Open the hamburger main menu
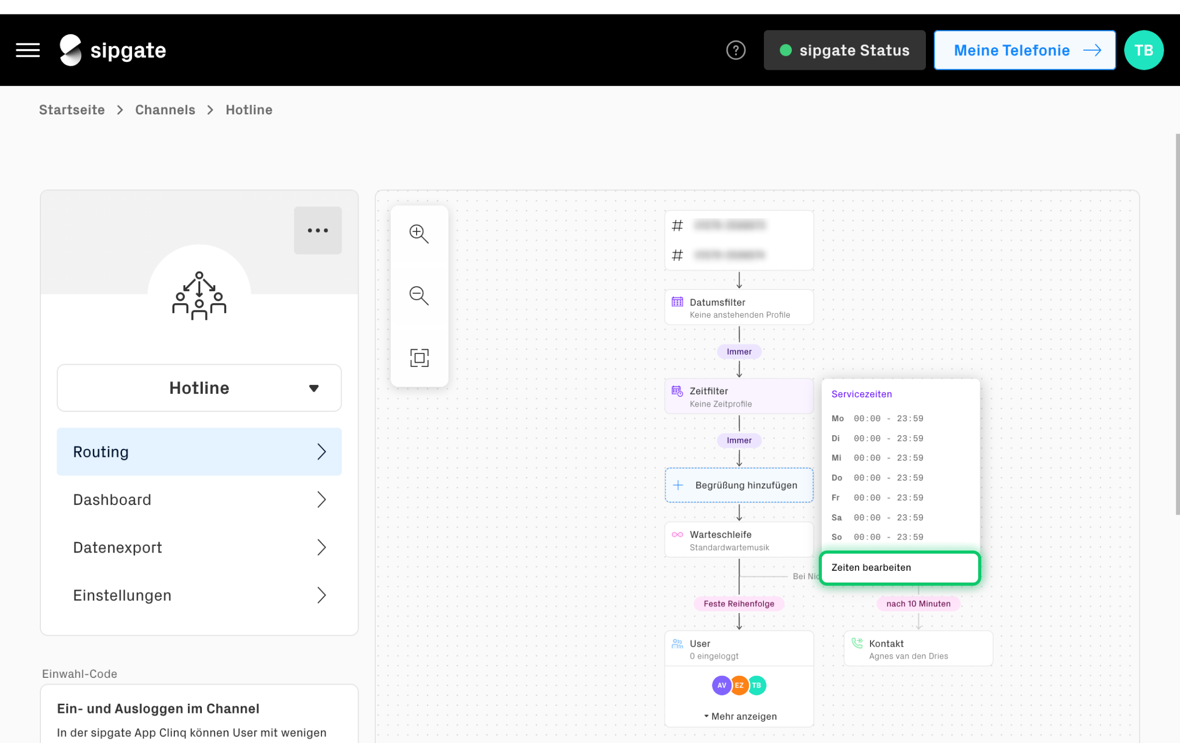The width and height of the screenshot is (1180, 743). click(x=28, y=50)
